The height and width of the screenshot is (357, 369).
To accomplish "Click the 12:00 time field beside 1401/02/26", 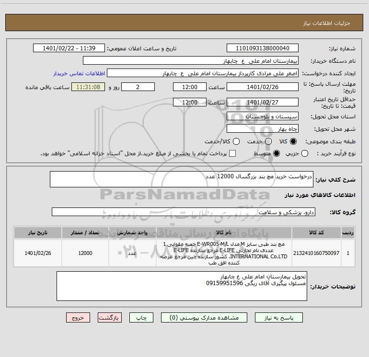I will (x=190, y=87).
